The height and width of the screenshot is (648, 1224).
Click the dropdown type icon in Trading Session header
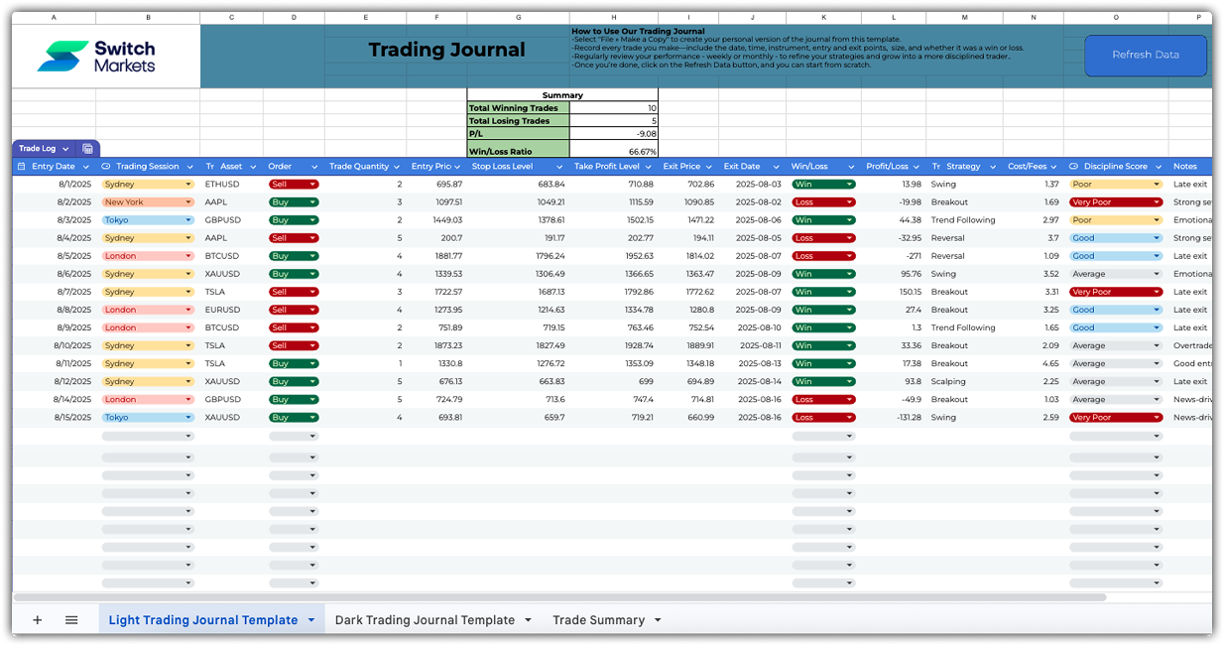[x=106, y=167]
